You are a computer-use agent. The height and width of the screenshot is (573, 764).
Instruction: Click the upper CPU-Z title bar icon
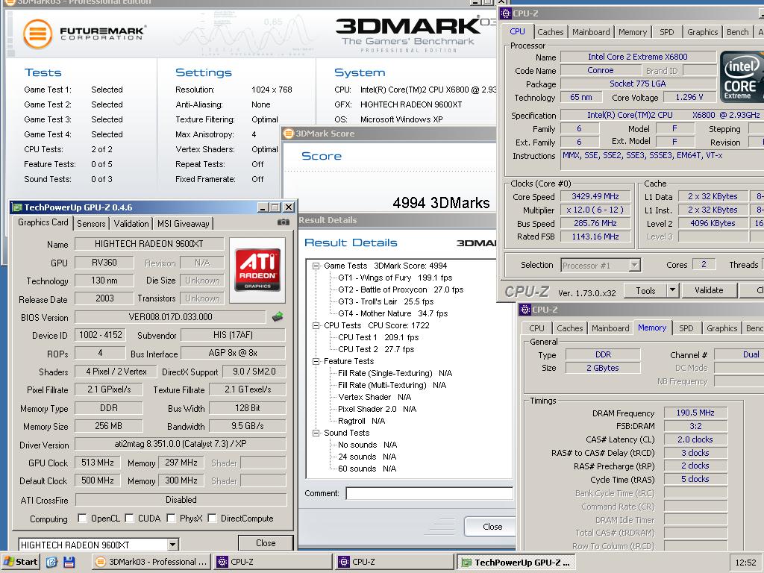click(506, 13)
